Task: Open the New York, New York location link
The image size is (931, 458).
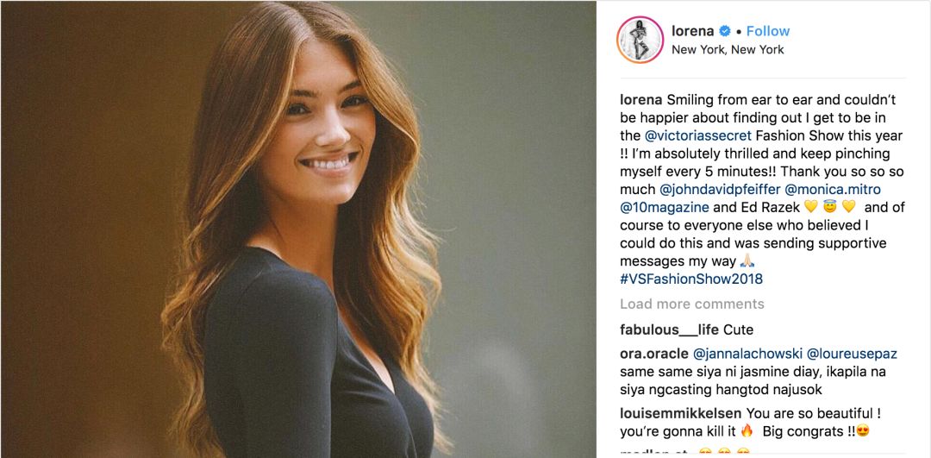Action: point(728,50)
